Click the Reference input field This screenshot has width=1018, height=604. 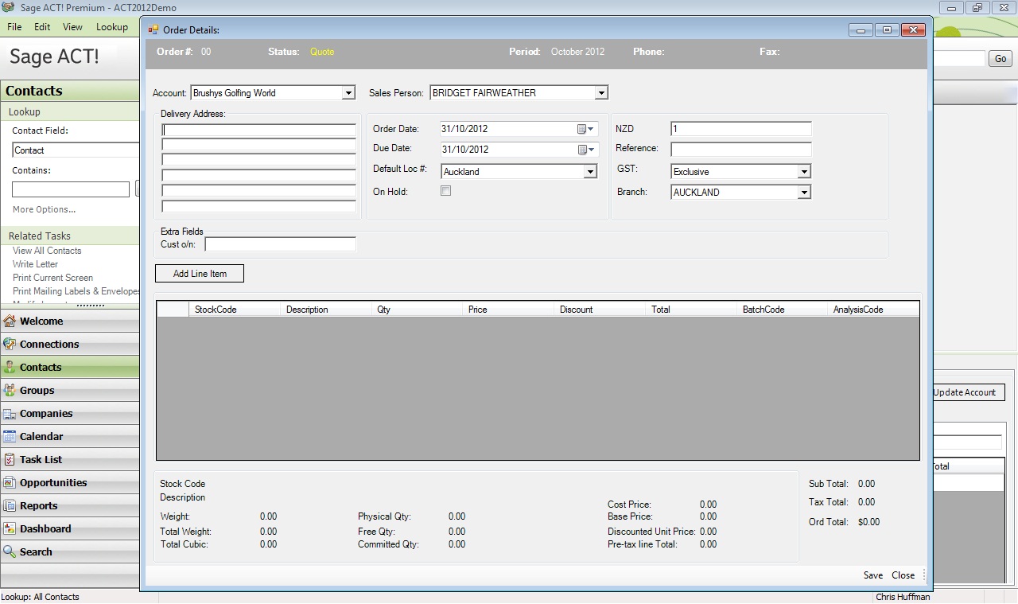coord(741,149)
